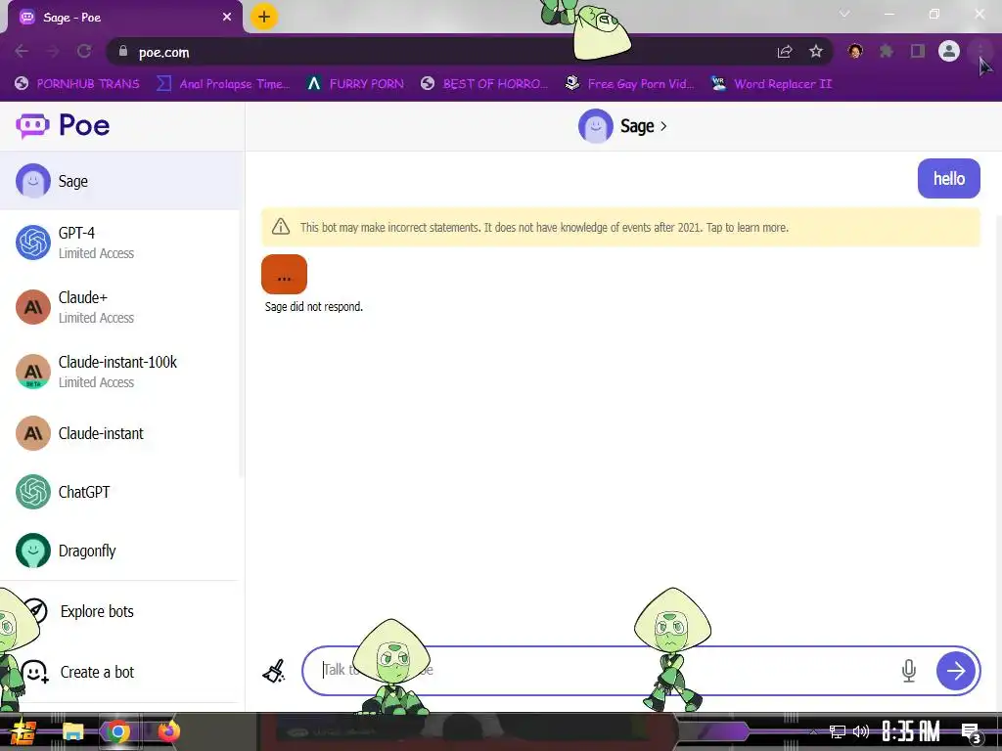Open Chrome three-dot menu
This screenshot has width=1002, height=751.
pos(980,51)
